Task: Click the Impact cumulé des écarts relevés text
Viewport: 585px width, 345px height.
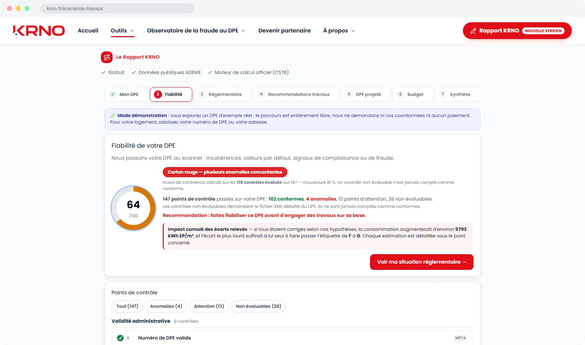Action: tap(207, 229)
